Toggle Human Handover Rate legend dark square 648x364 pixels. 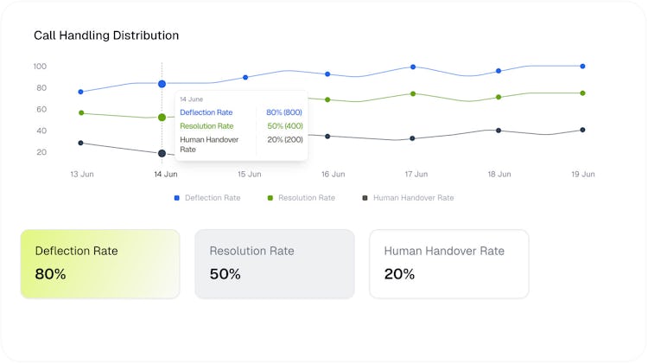[365, 198]
